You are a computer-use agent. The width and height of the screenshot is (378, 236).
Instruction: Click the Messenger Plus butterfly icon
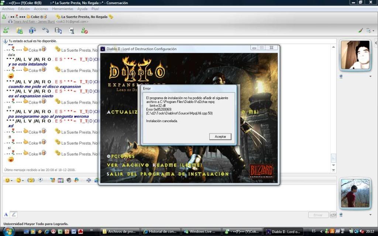point(52,180)
